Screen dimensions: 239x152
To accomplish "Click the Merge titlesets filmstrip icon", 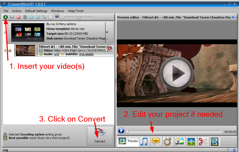I will [x=25, y=17].
